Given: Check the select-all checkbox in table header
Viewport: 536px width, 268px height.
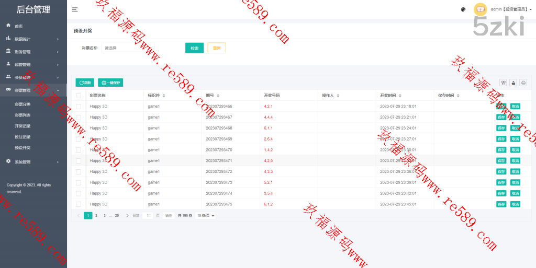Looking at the screenshot, I should [79, 96].
